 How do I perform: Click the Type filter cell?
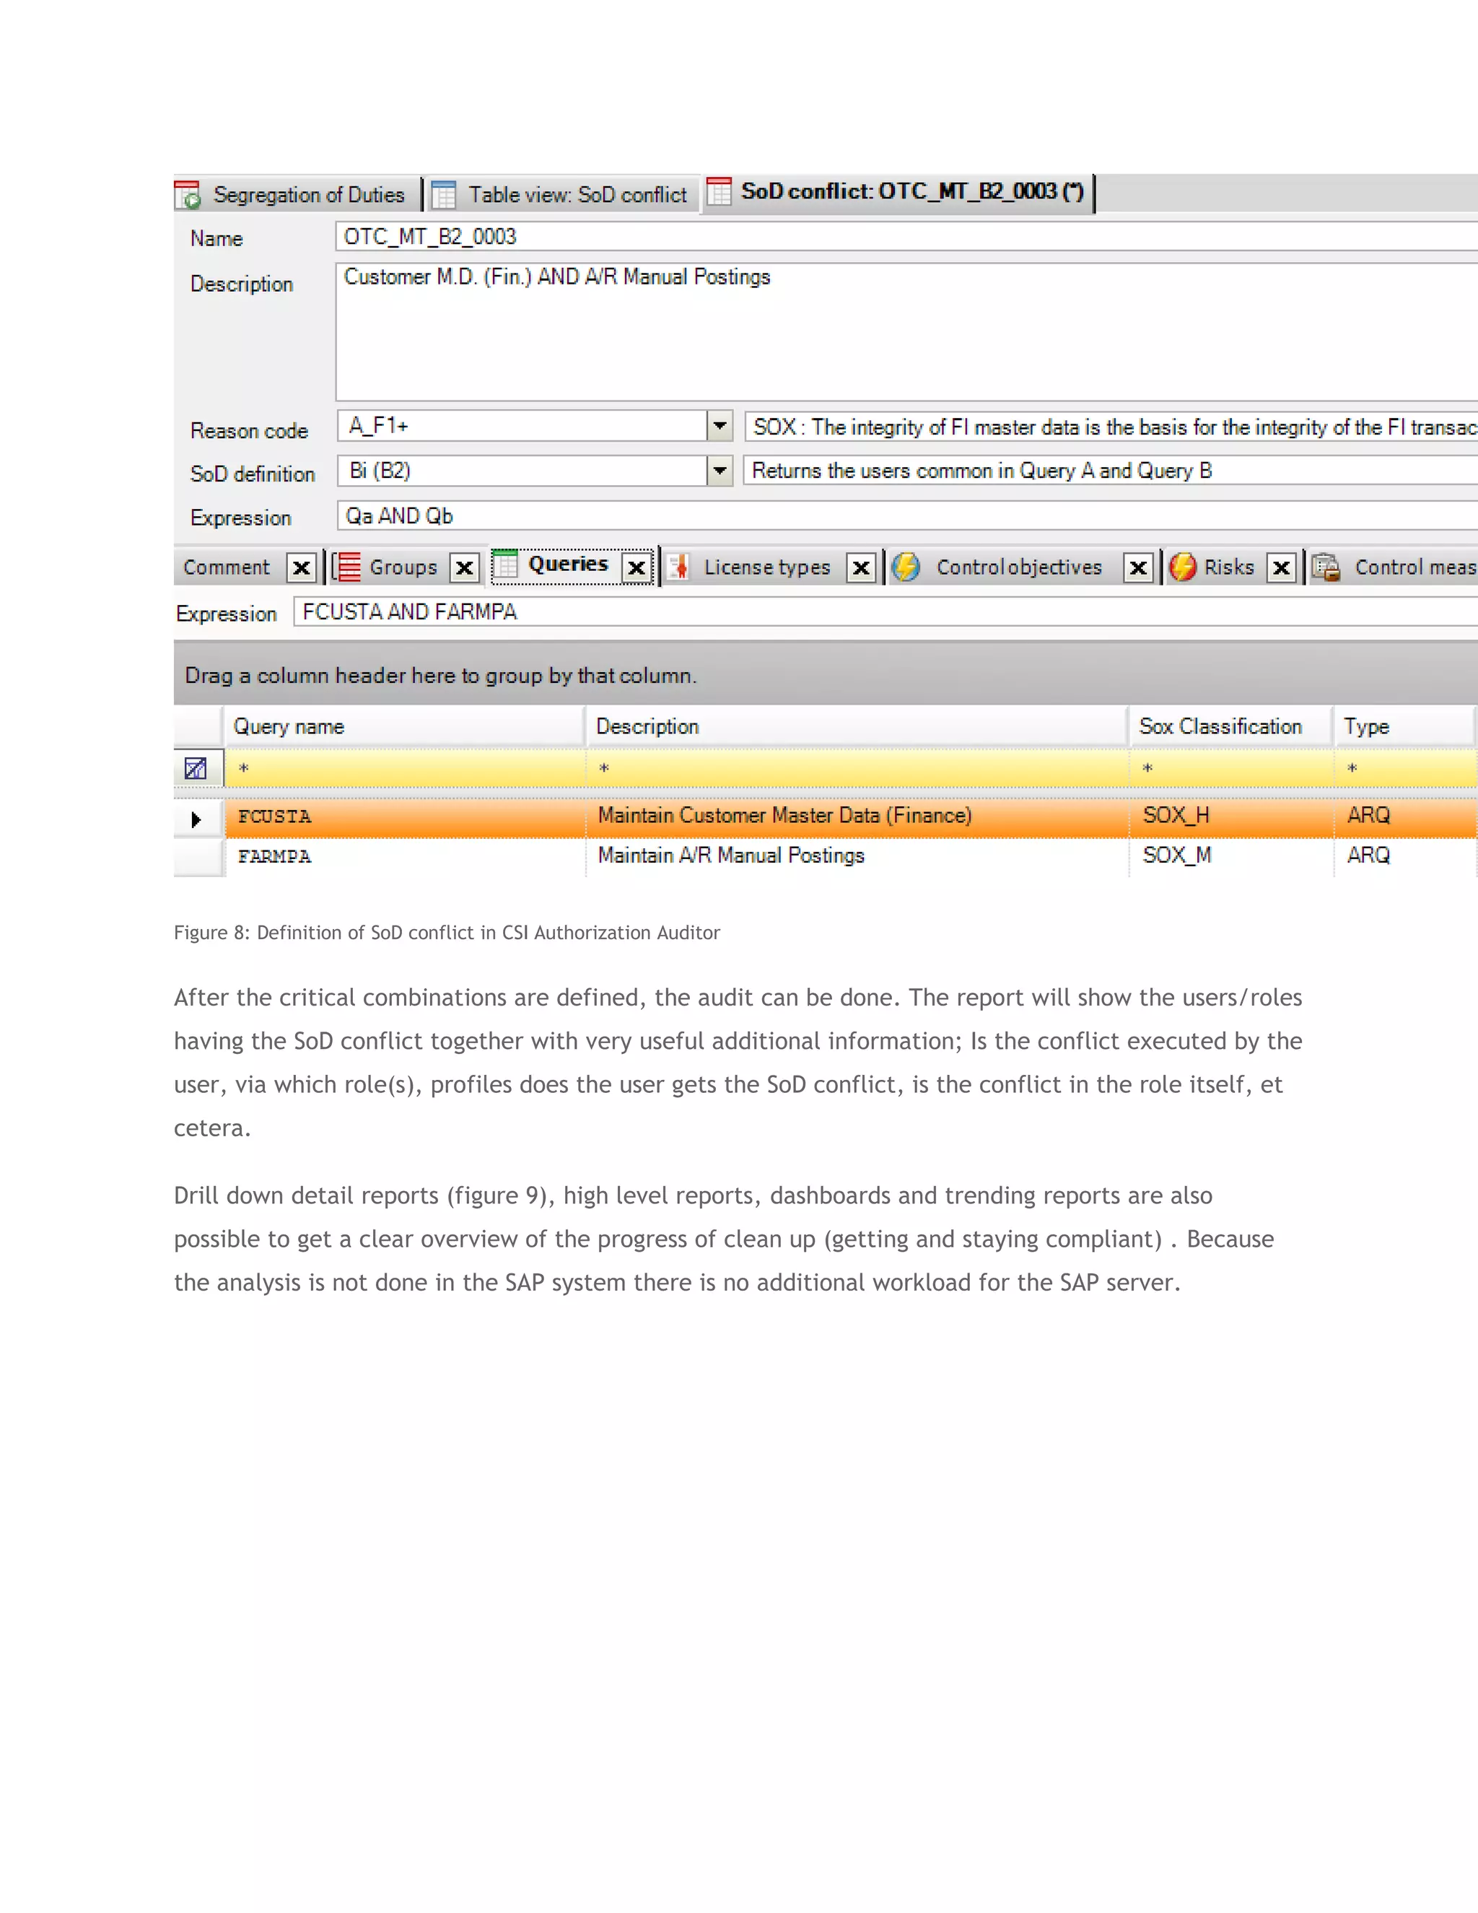click(1405, 769)
